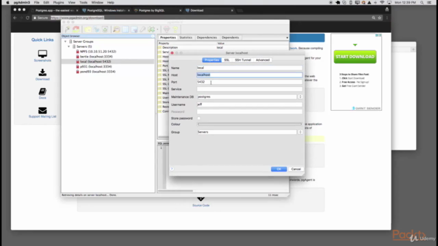The height and width of the screenshot is (246, 438).
Task: Open the Group dropdown showing Servers
Action: pyautogui.click(x=300, y=132)
